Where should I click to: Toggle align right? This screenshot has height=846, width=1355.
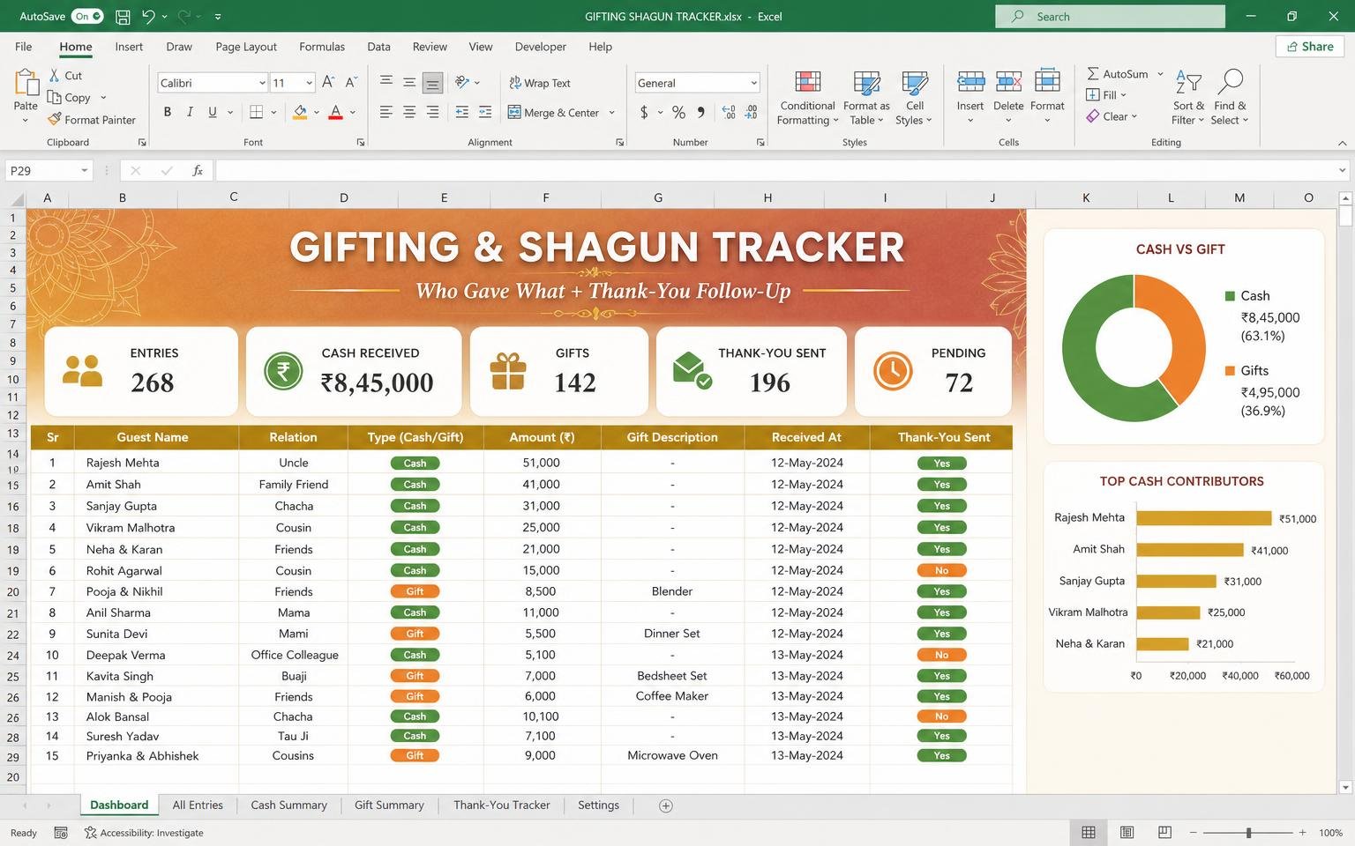[x=432, y=112]
